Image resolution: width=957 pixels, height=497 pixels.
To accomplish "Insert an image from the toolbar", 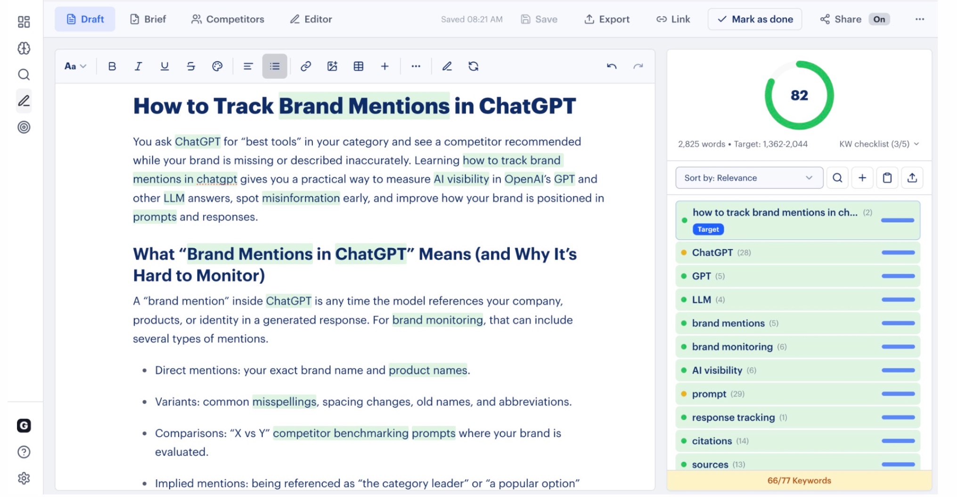I will pos(332,66).
